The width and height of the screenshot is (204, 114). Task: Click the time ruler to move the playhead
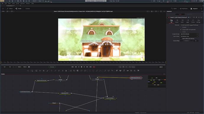point(83,62)
